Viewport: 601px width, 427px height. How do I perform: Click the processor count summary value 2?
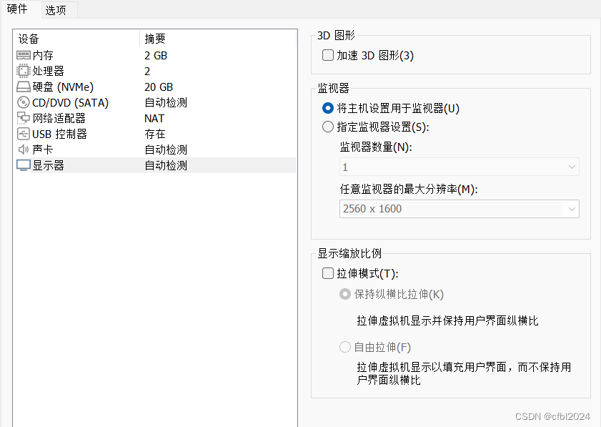[147, 71]
